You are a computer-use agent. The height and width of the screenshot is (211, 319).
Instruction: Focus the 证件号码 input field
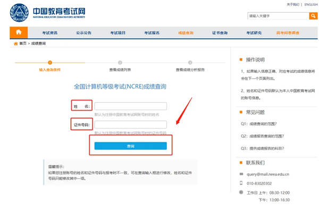coord(131,124)
